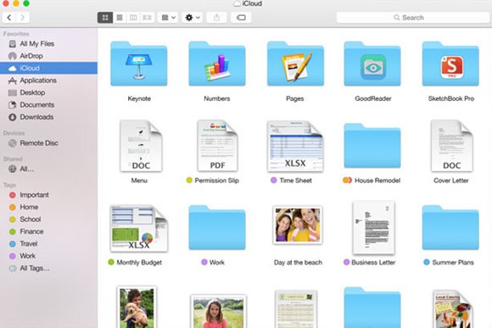Click the Tags section header
The height and width of the screenshot is (328, 492).
coord(9,185)
